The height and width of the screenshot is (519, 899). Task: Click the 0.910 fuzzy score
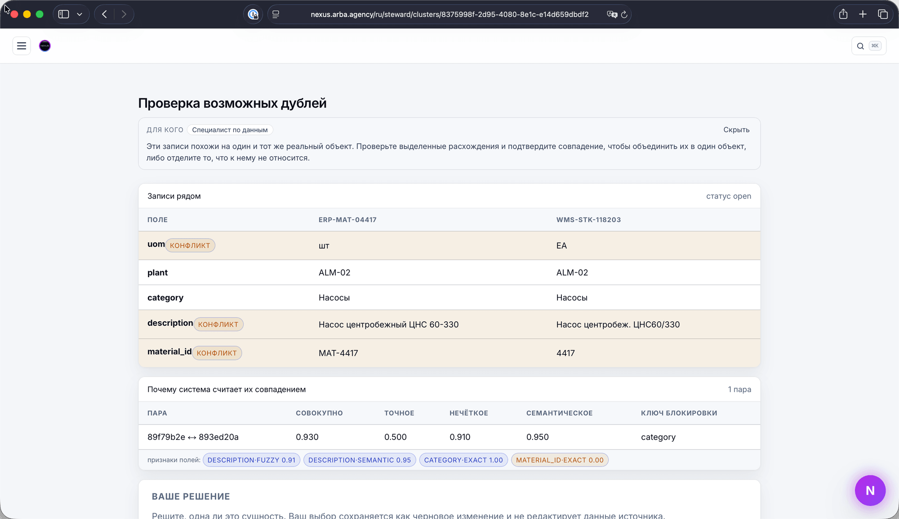click(460, 437)
